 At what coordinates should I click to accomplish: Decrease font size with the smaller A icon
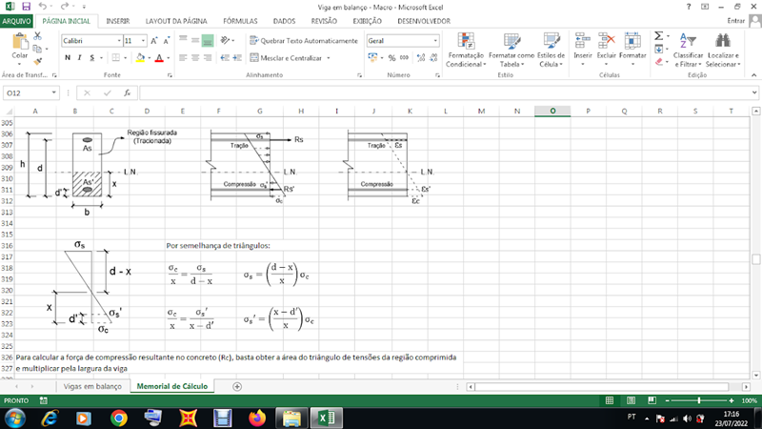point(166,41)
